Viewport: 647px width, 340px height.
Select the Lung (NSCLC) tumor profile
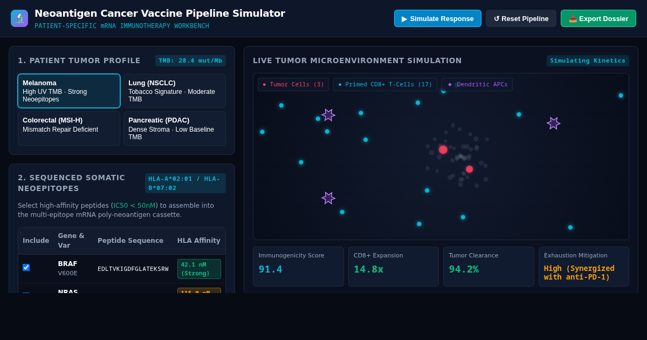(x=175, y=91)
